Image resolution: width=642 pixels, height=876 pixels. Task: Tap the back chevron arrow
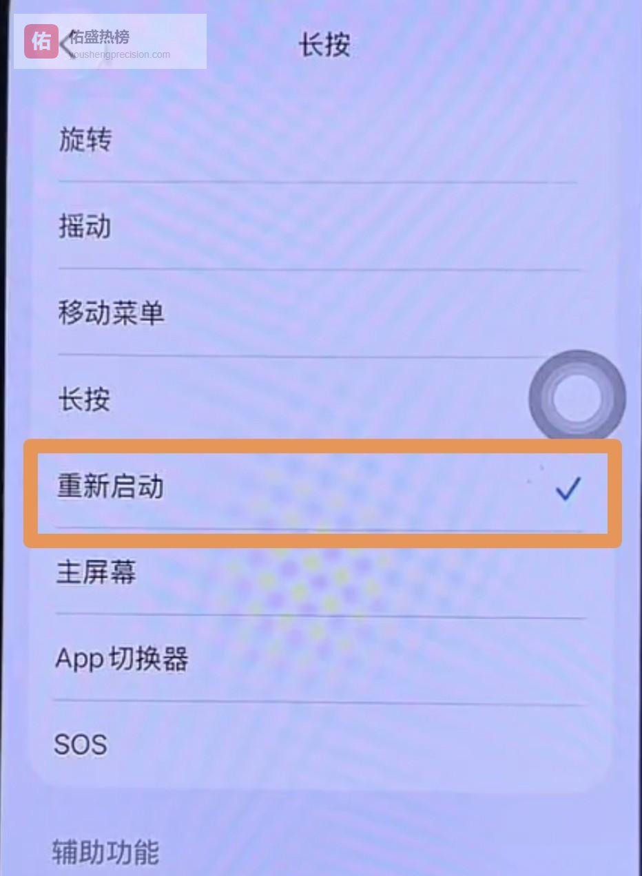tap(65, 43)
